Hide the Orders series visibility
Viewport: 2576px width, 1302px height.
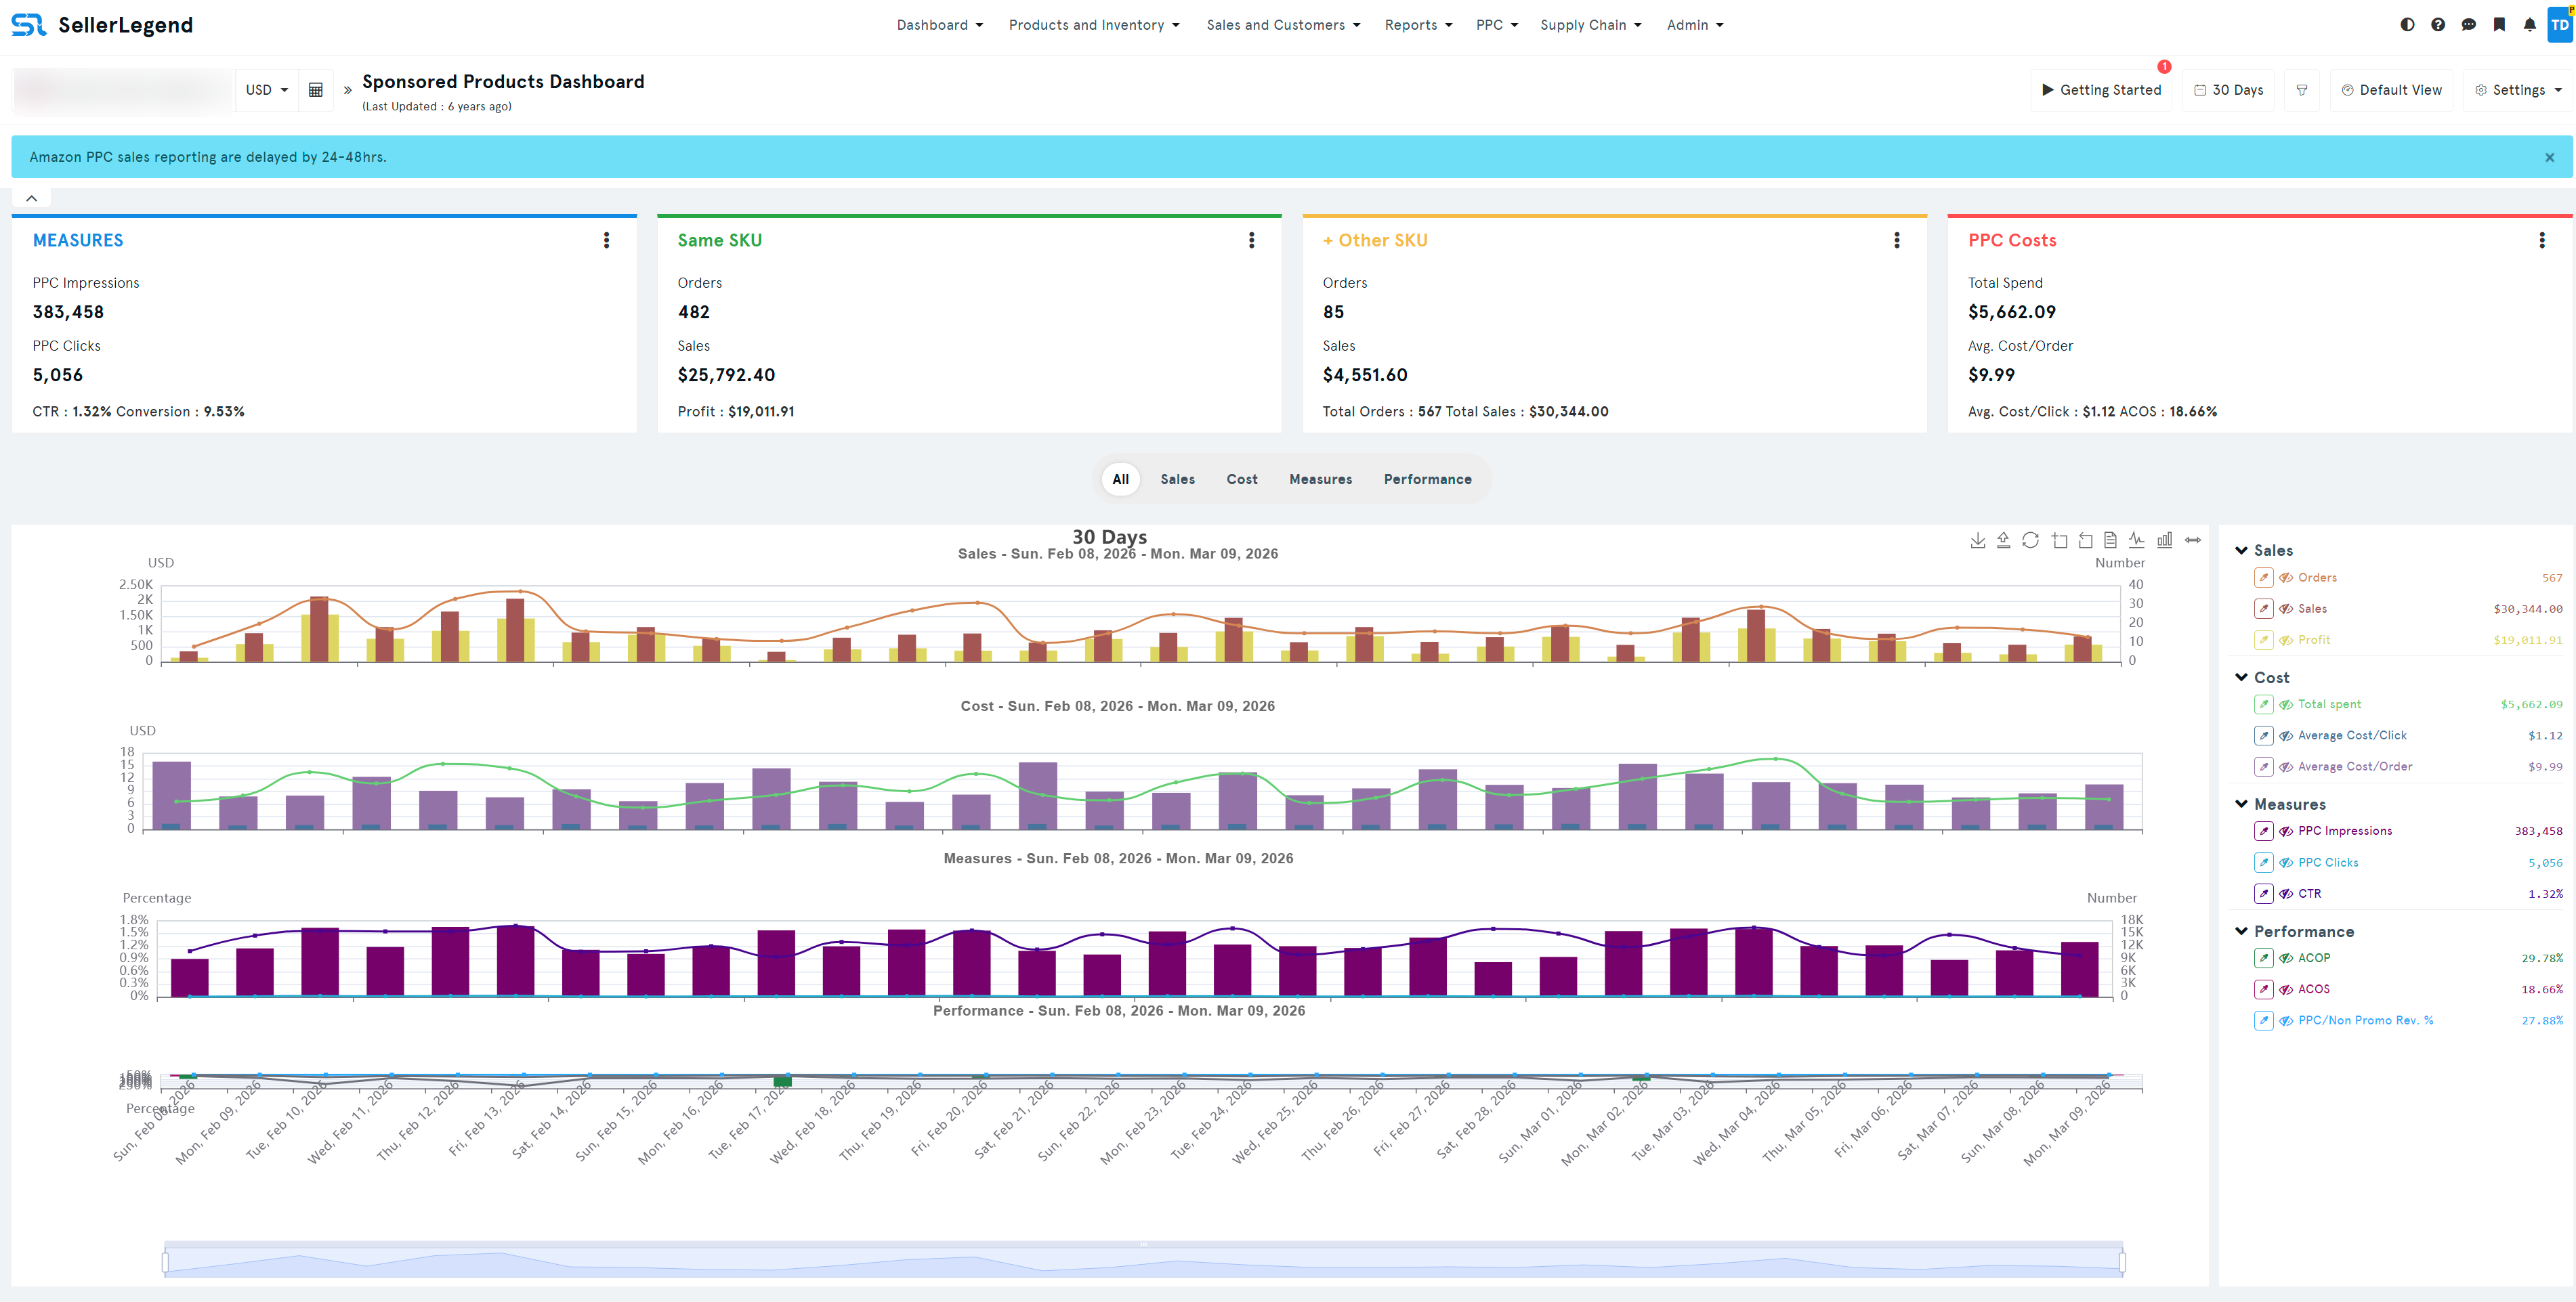pos(2286,578)
